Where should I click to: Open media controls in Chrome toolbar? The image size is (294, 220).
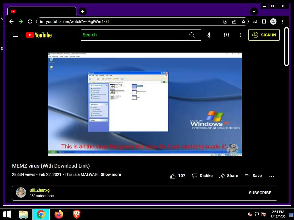[x=255, y=21]
